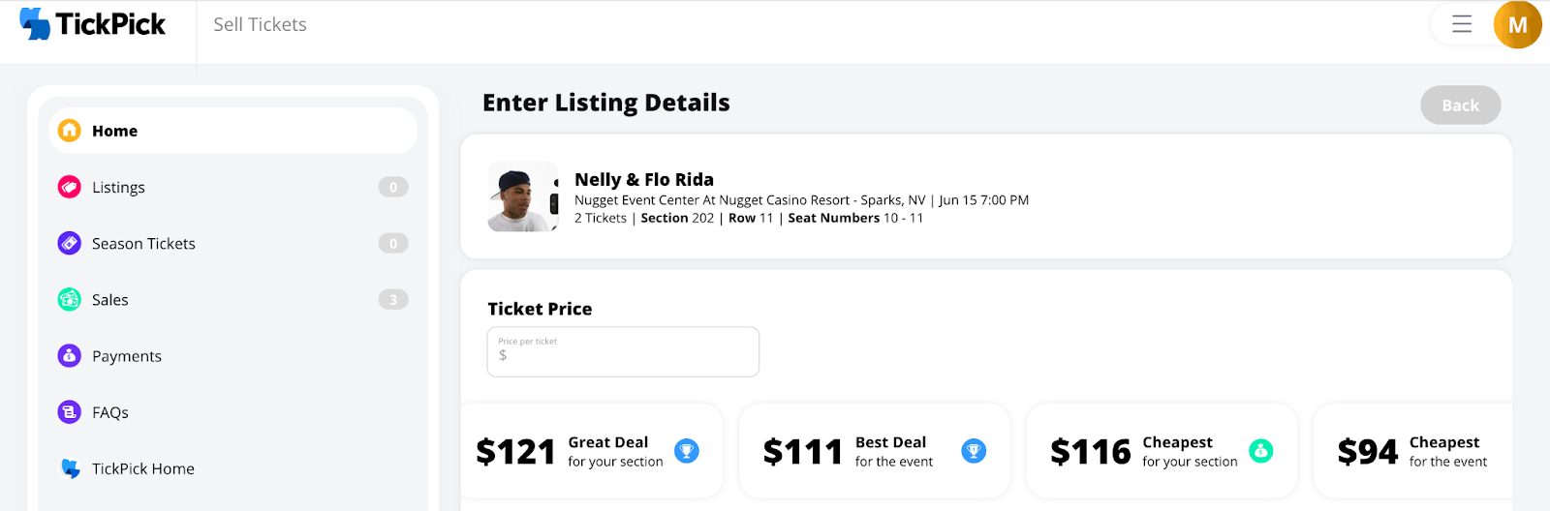Select the $111 Best Deal price card
This screenshot has height=511, width=1550.
(875, 451)
